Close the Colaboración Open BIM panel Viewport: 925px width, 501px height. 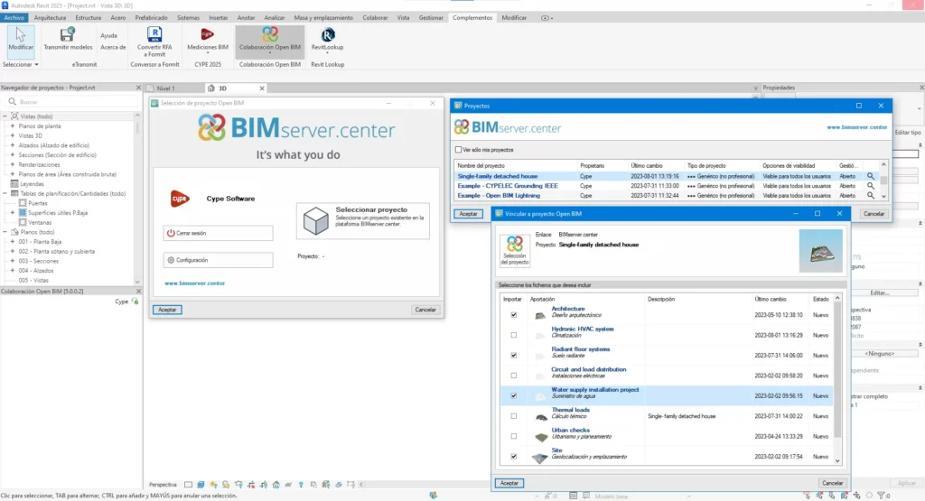coord(138,292)
